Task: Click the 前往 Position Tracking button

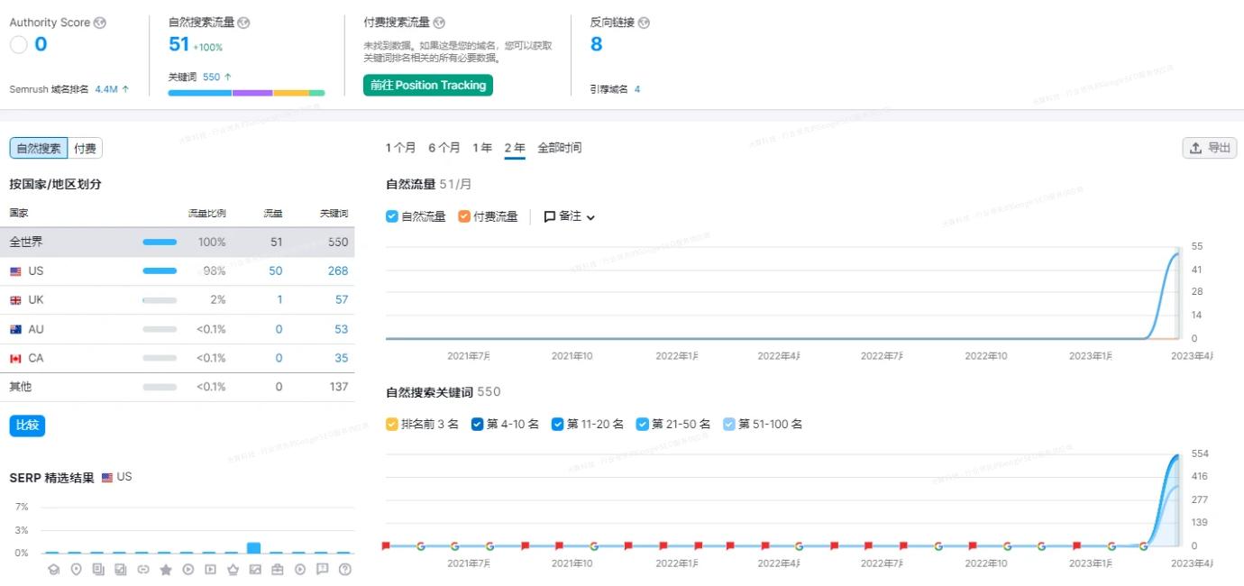Action: 427,85
